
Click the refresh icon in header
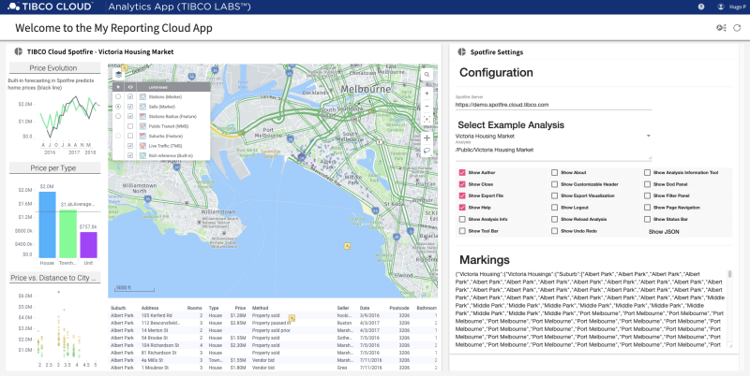737,28
